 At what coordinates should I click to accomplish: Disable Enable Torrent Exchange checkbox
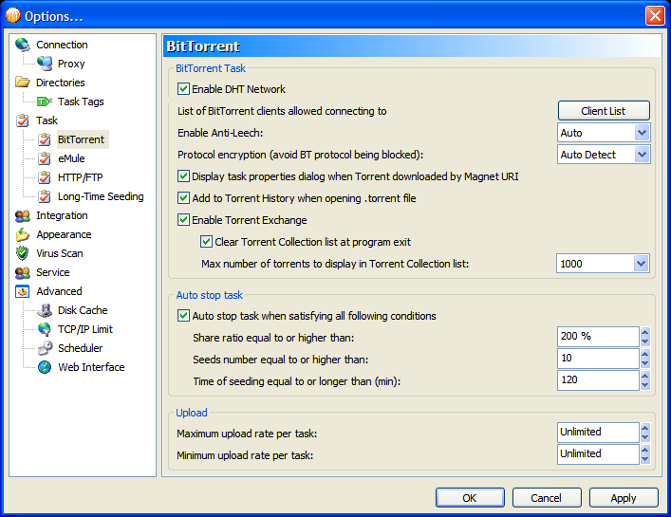(183, 220)
